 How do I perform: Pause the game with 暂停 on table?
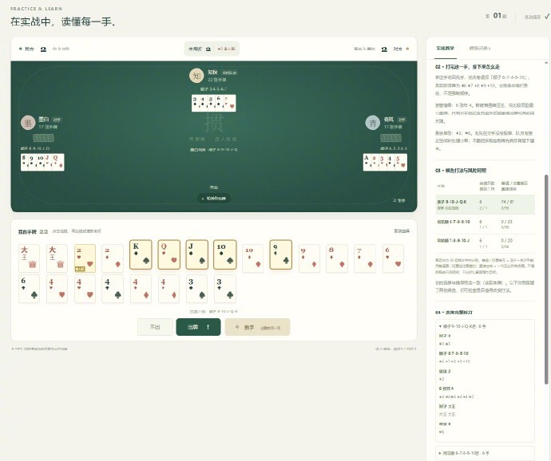click(x=398, y=200)
